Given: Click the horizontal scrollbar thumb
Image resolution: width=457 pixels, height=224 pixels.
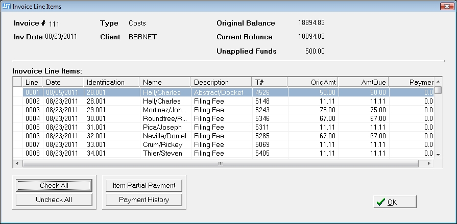Looking at the screenshot, I should pyautogui.click(x=221, y=163).
